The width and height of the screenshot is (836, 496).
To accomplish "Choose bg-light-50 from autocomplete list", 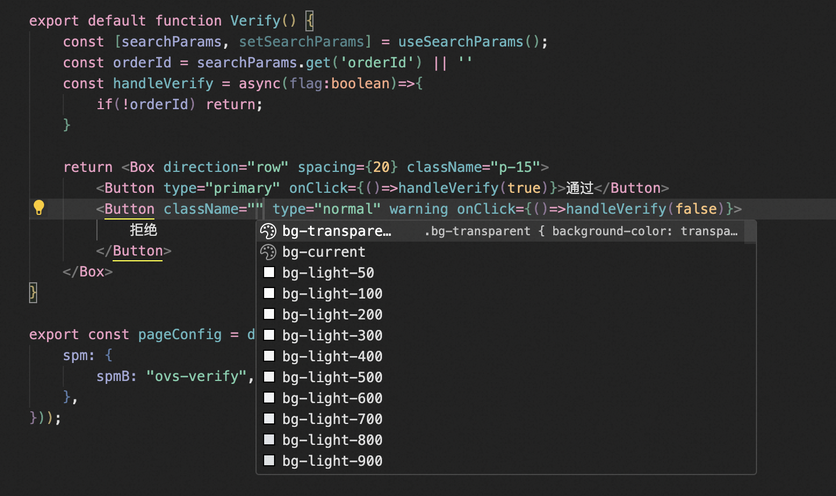I will 500,273.
